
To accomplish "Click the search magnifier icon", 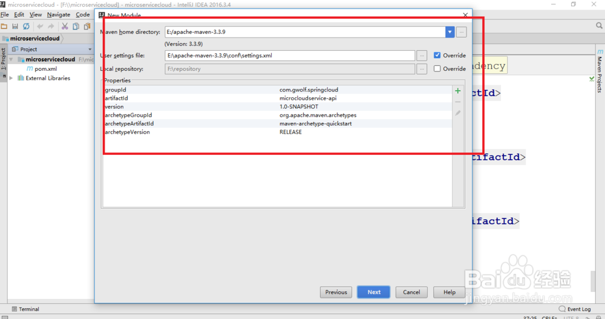I will (x=599, y=25).
